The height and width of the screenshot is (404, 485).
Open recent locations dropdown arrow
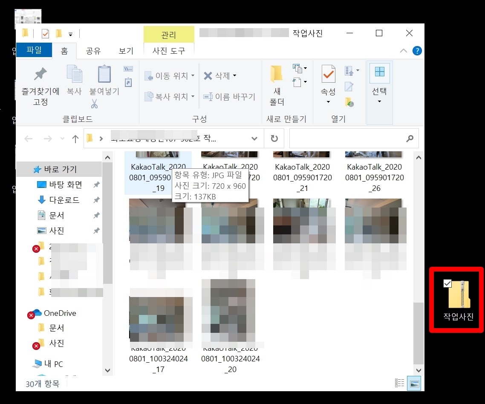point(63,139)
